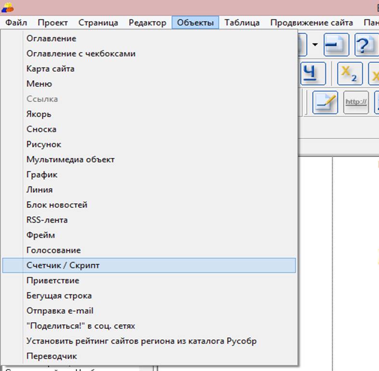379x371 pixels.
Task: Pick 'RSS-лента' from the dropdown menu
Action: point(47,220)
